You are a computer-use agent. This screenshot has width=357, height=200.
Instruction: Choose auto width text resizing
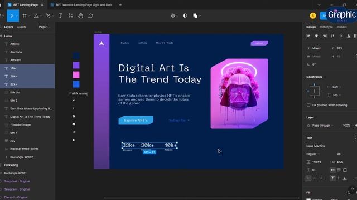[x=332, y=170]
